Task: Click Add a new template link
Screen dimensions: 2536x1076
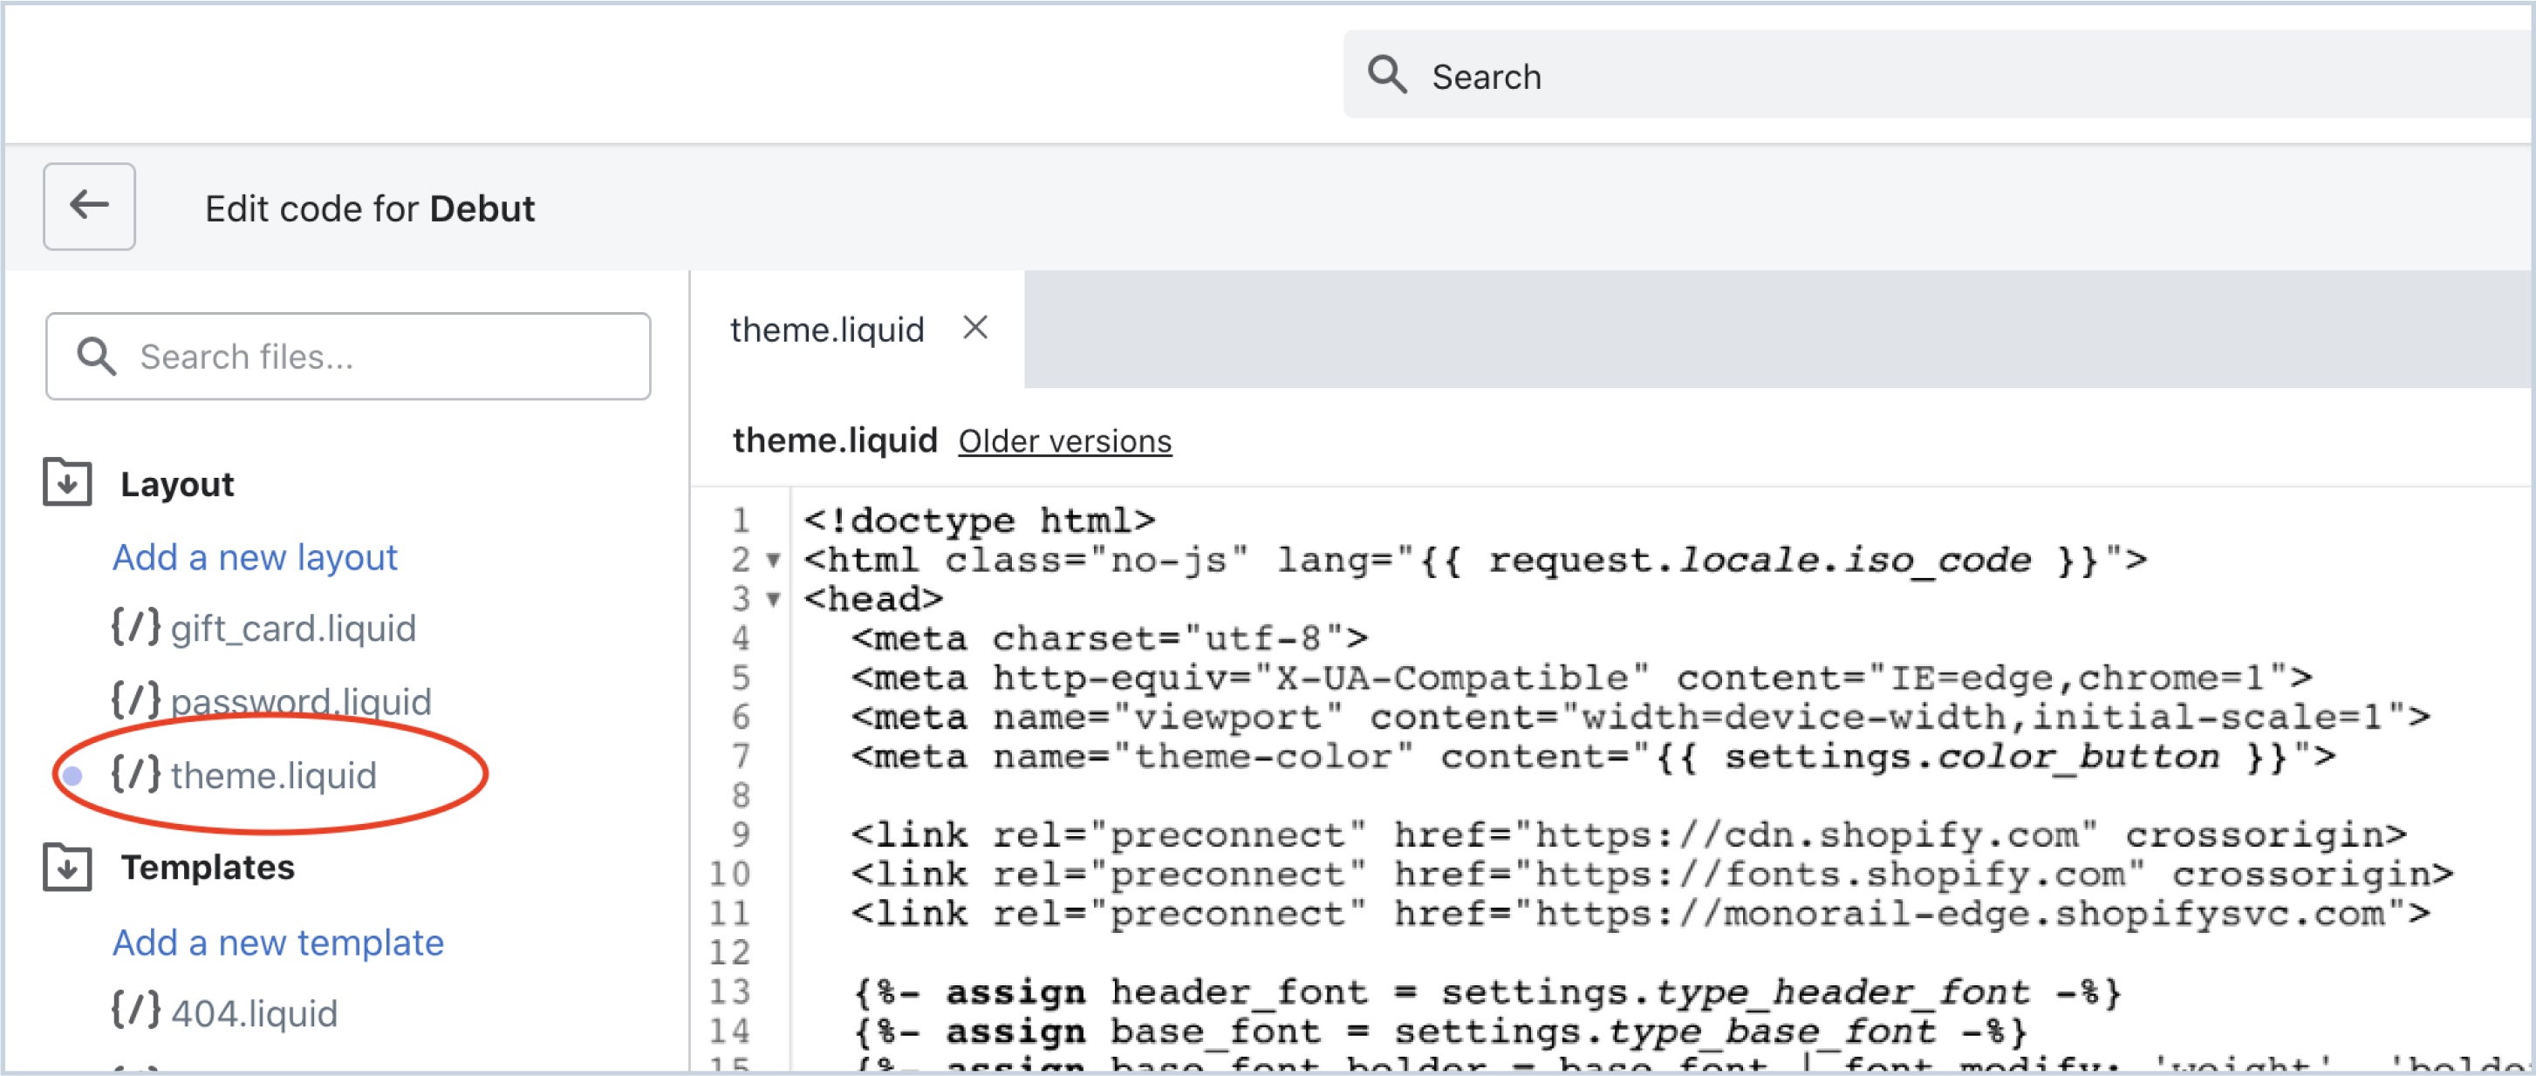Action: (278, 943)
